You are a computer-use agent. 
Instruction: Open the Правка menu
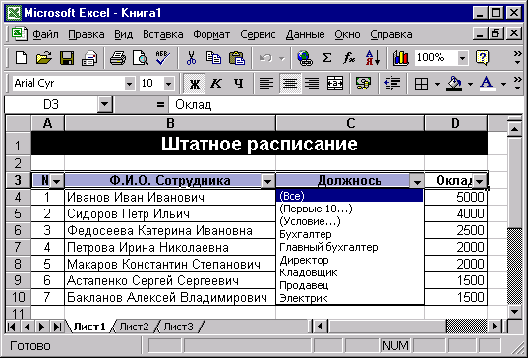[87, 34]
